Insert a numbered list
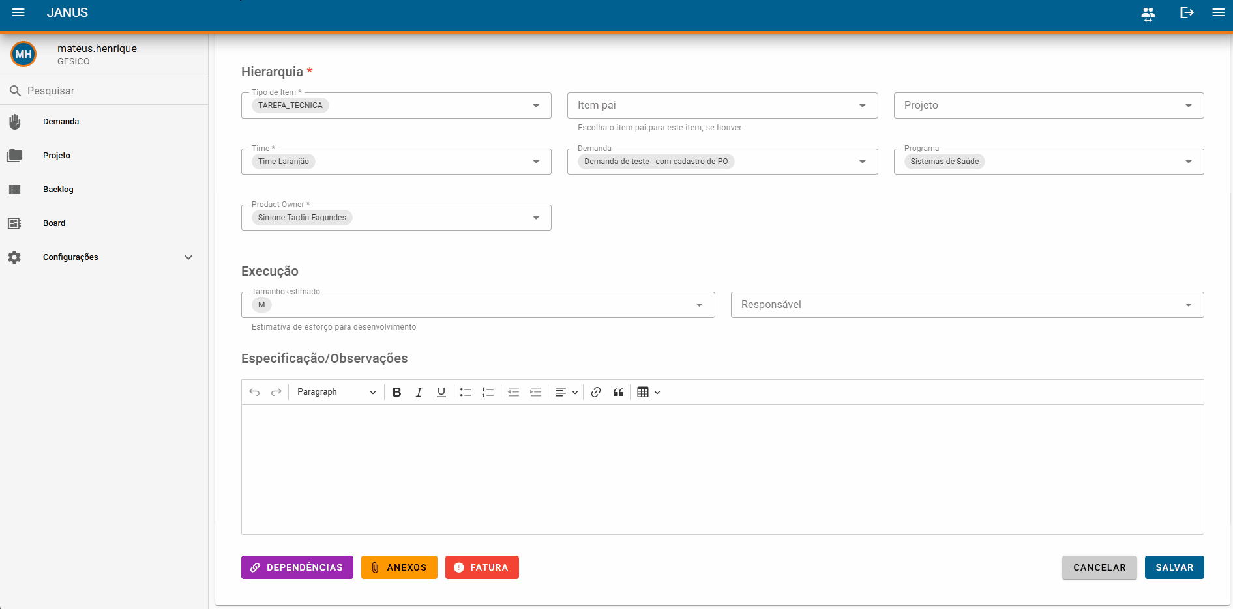The width and height of the screenshot is (1233, 609). [488, 392]
